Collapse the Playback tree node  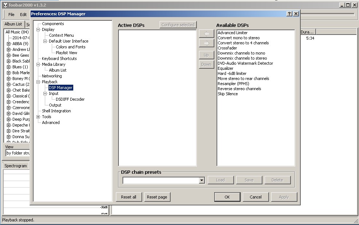click(38, 82)
